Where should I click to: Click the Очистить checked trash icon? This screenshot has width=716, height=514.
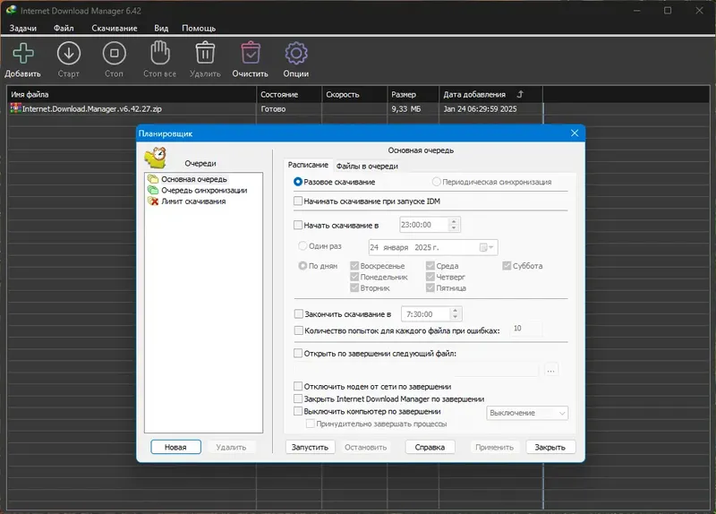(251, 53)
